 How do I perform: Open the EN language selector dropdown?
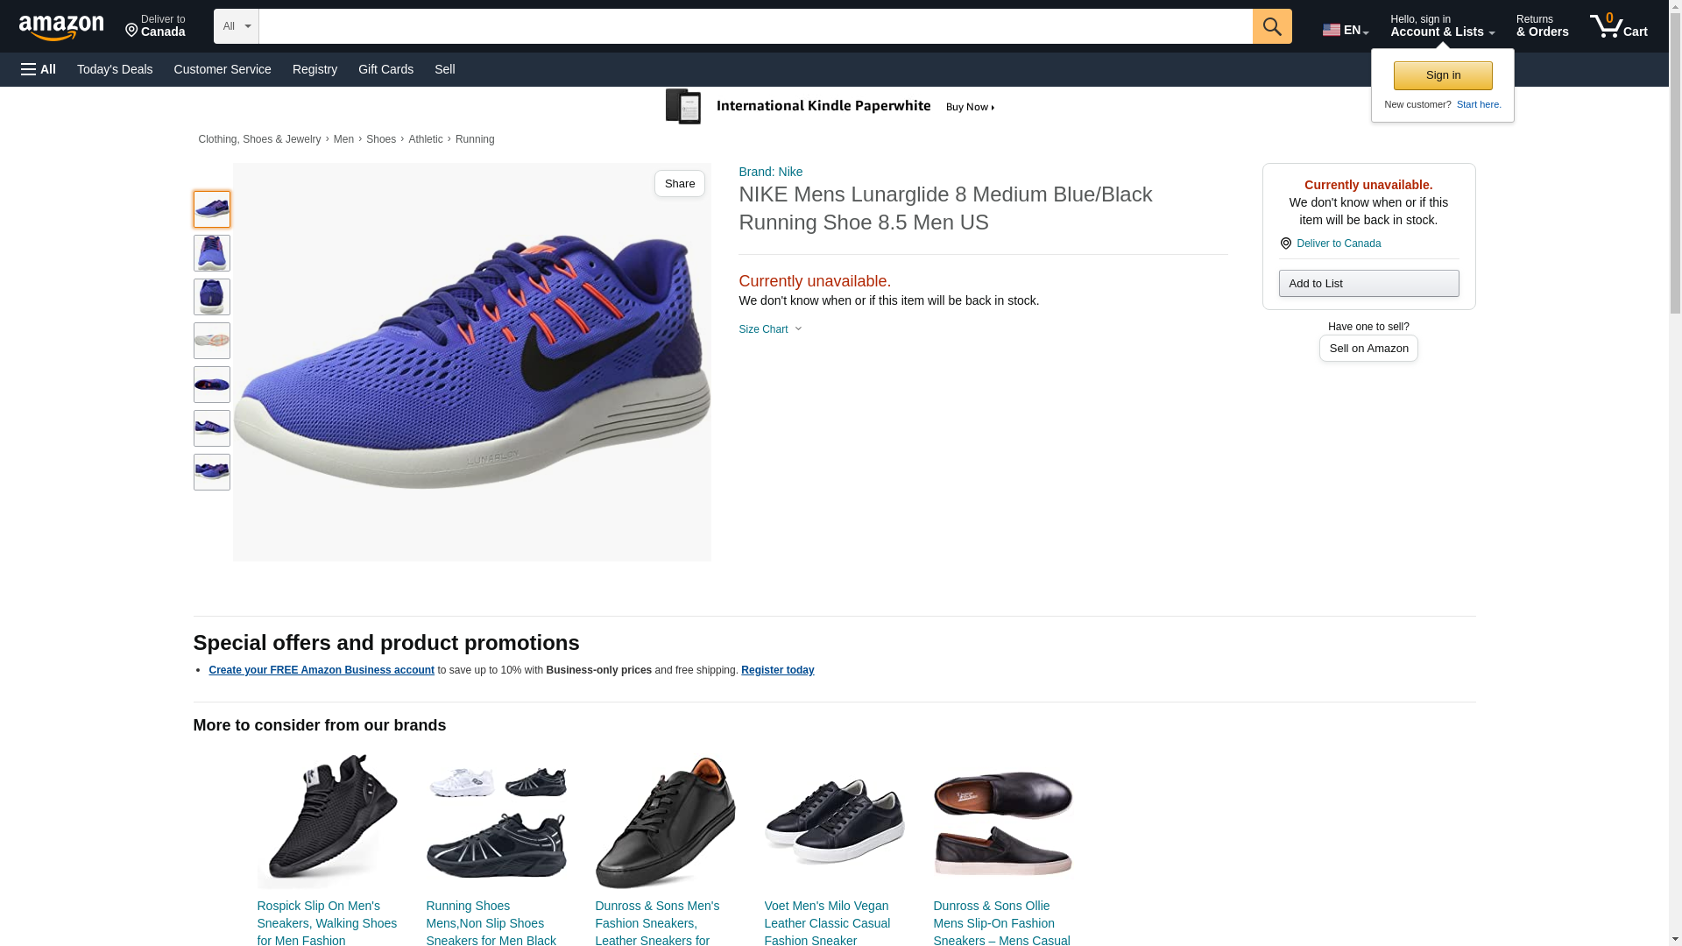pyautogui.click(x=1345, y=29)
